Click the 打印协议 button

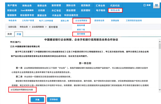click(54, 99)
